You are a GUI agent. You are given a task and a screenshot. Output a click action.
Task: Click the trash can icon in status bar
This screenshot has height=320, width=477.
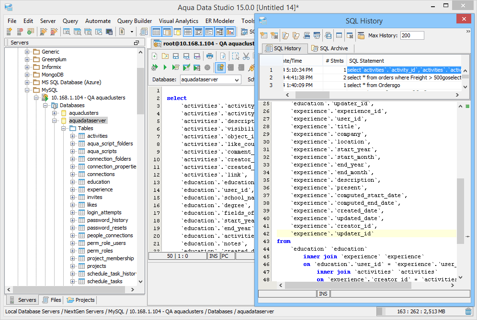coord(468,311)
